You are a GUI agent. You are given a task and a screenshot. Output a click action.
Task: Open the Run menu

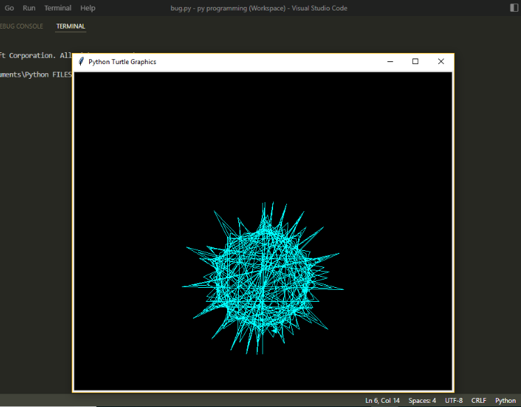tap(29, 8)
